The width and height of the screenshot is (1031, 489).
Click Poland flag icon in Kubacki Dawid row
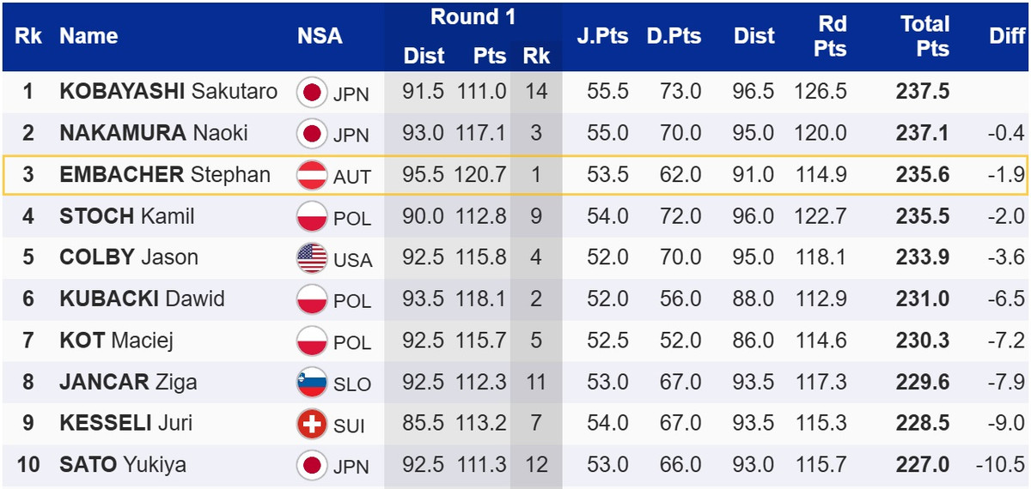pos(310,299)
